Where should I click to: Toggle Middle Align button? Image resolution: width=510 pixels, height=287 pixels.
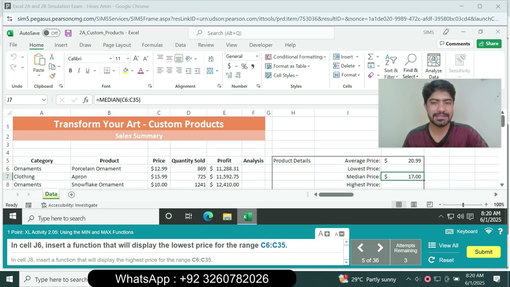click(169, 59)
